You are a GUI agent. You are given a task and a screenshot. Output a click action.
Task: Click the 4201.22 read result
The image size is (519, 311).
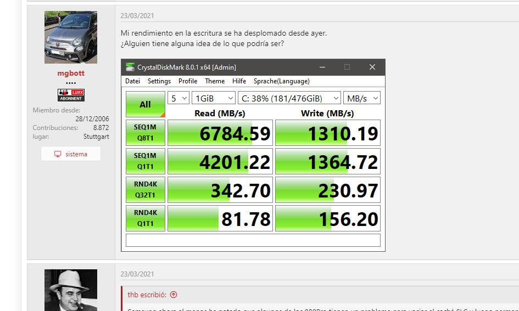click(x=220, y=161)
